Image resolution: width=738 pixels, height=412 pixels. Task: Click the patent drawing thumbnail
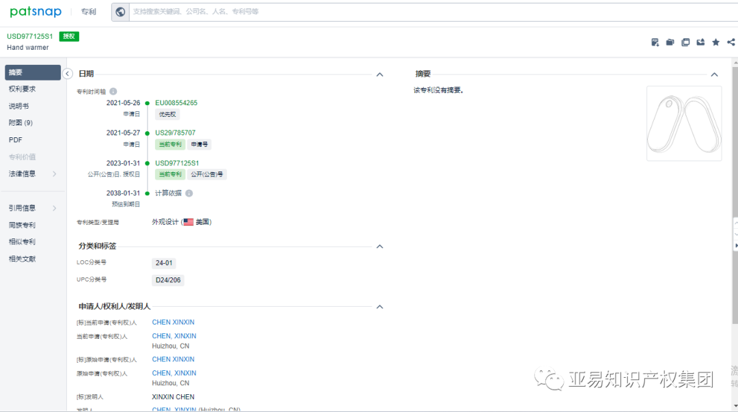[x=683, y=123]
